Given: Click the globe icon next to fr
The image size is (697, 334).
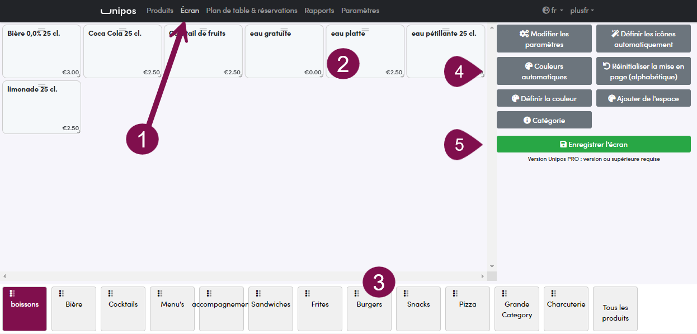Looking at the screenshot, I should coord(546,10).
